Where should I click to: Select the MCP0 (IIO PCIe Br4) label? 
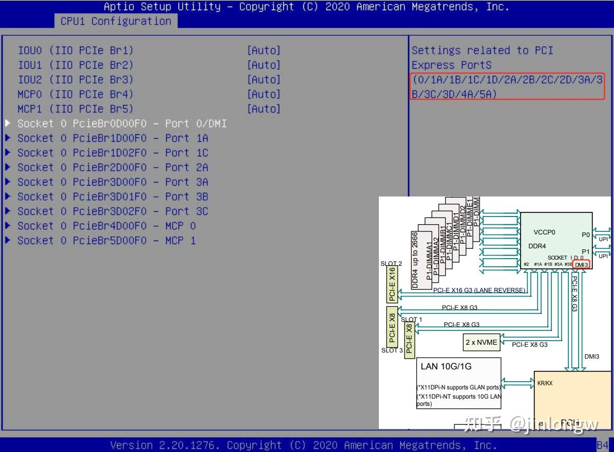click(75, 94)
